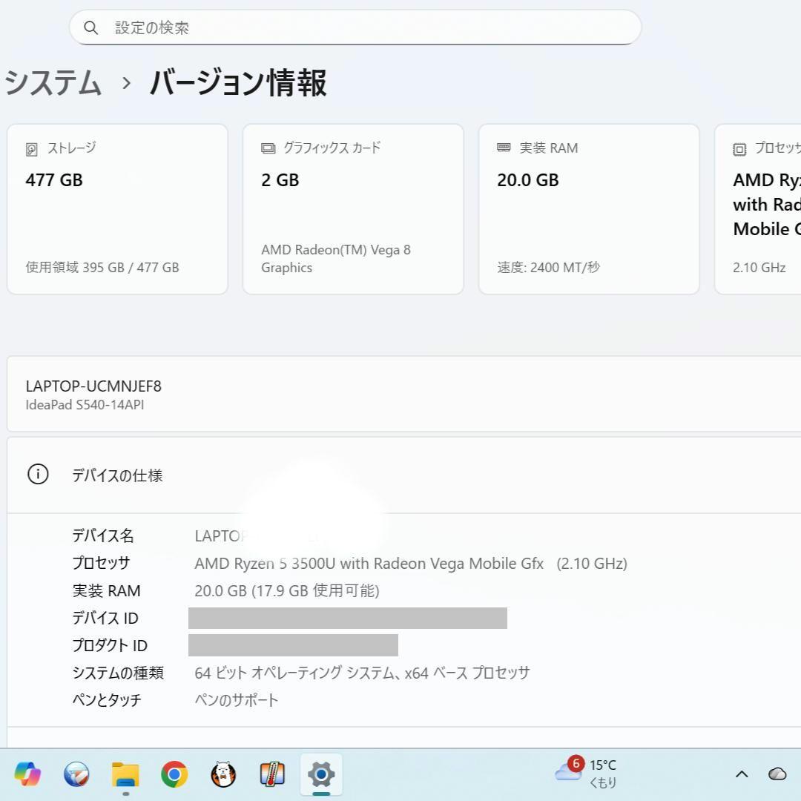Navigate back to システム via the breadcrumb
The image size is (801, 801).
(x=52, y=84)
